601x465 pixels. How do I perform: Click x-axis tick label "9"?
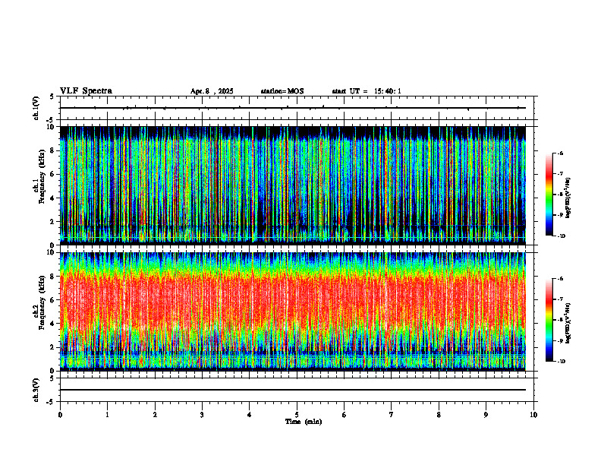(x=486, y=415)
